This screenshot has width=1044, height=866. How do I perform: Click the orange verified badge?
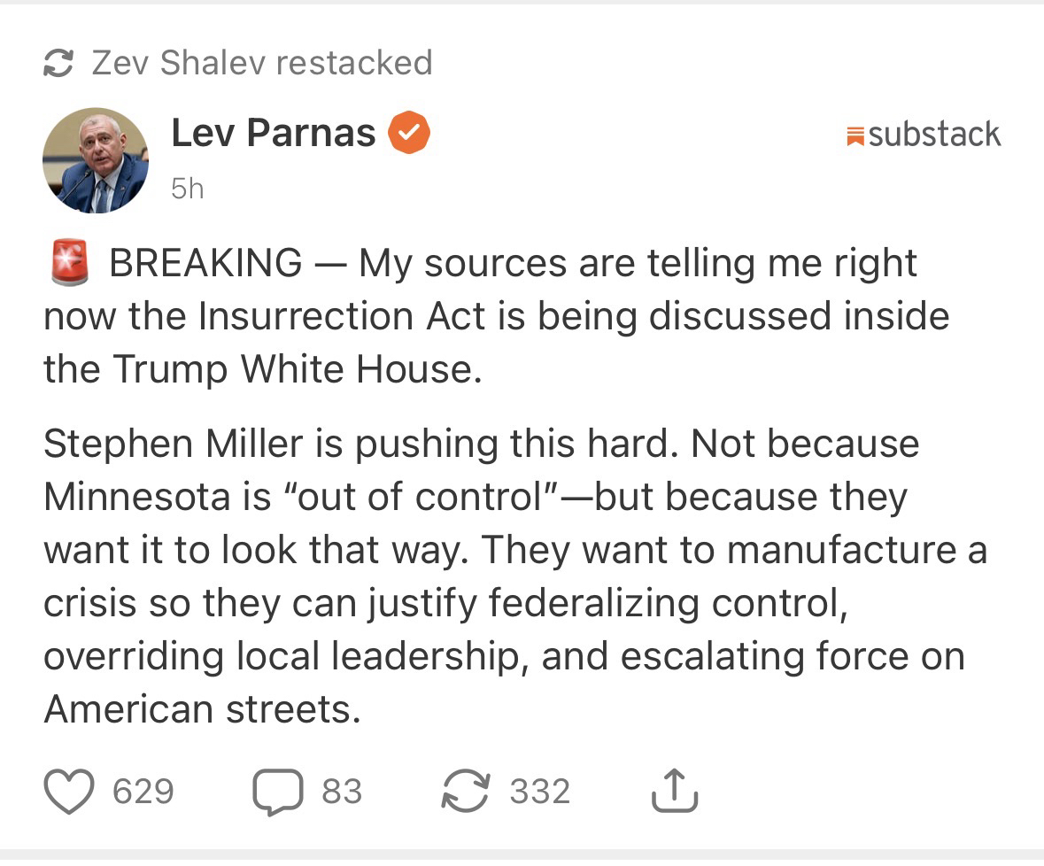pos(408,133)
